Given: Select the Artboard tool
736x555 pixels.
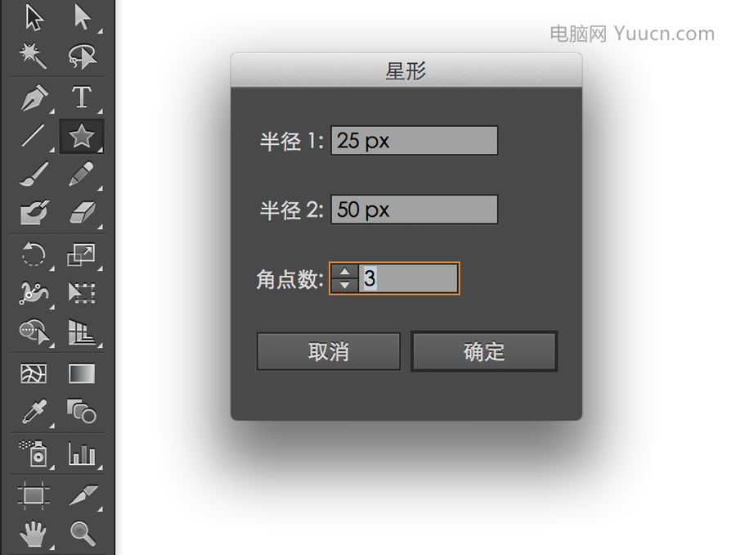Looking at the screenshot, I should point(34,495).
